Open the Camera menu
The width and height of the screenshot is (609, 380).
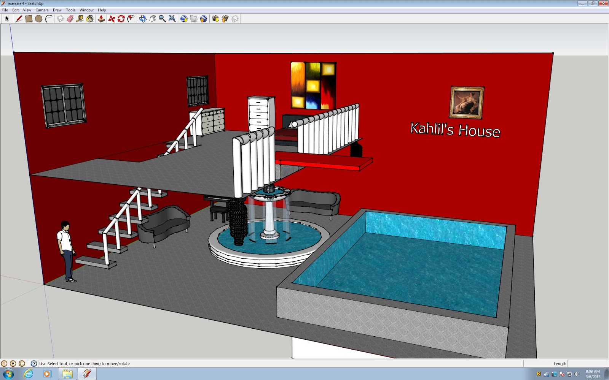coord(42,10)
